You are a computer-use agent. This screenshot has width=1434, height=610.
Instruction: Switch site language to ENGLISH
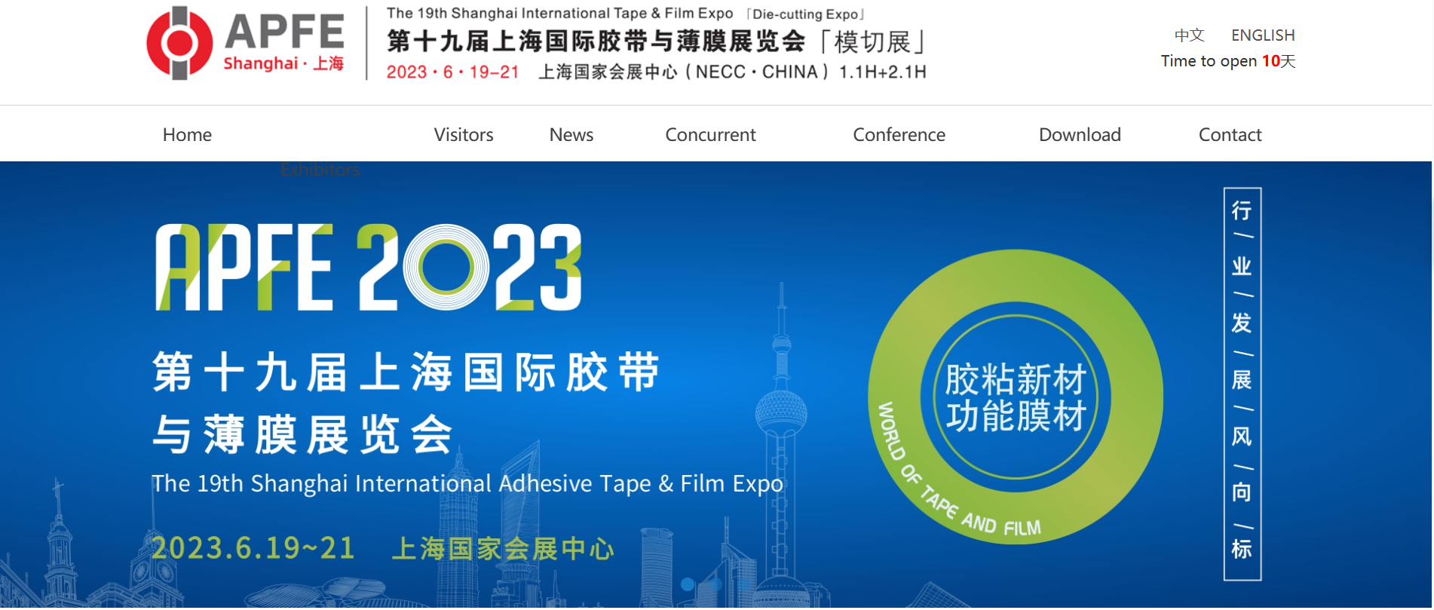pyautogui.click(x=1263, y=35)
